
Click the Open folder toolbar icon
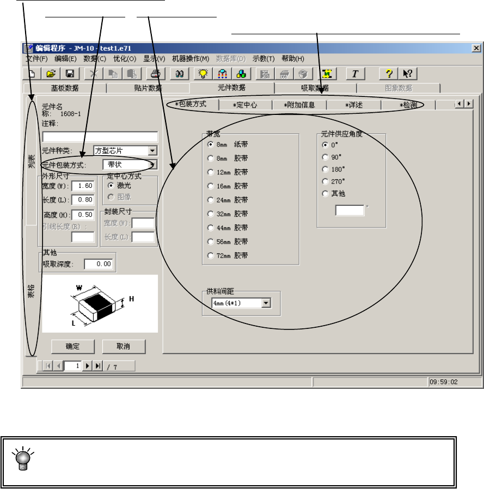click(51, 74)
